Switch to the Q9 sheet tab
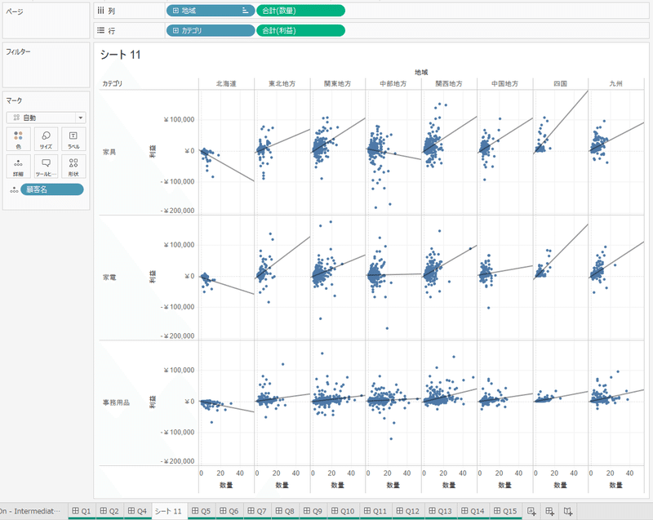Screen dimensions: 653x520 coord(313,511)
